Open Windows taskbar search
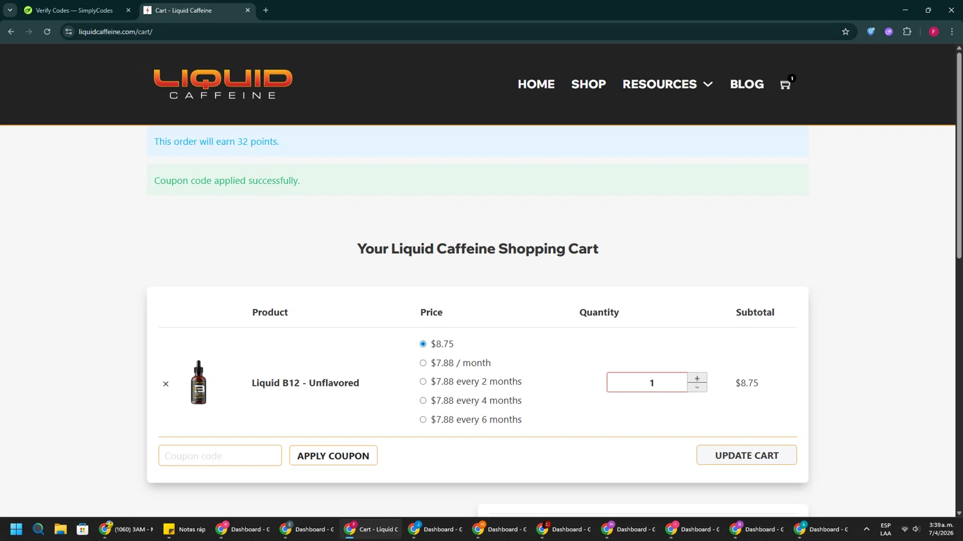This screenshot has height=541, width=963. (x=39, y=529)
